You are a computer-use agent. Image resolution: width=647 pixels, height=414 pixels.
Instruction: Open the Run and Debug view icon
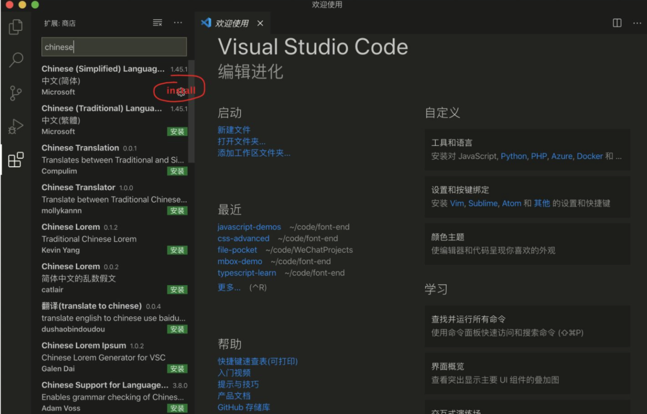click(15, 127)
